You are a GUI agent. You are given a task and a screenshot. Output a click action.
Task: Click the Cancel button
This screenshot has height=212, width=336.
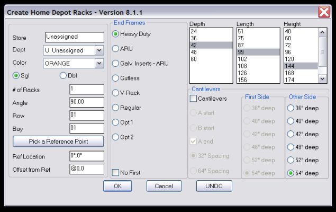(x=164, y=186)
